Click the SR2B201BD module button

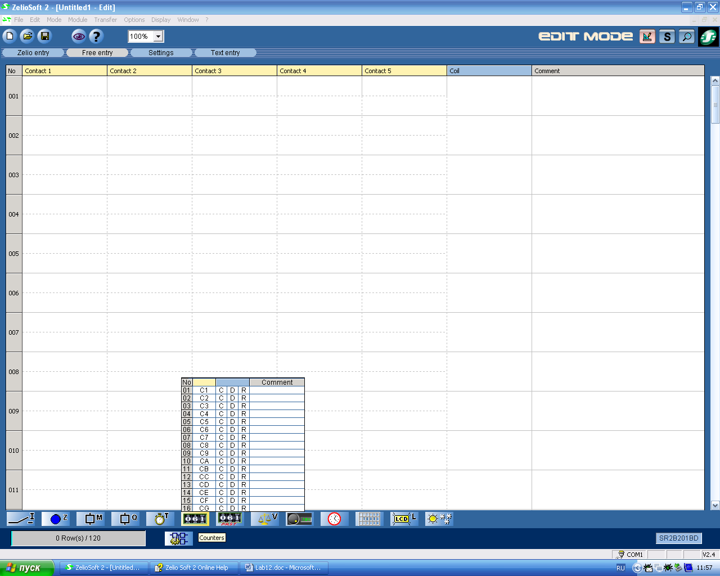point(678,538)
